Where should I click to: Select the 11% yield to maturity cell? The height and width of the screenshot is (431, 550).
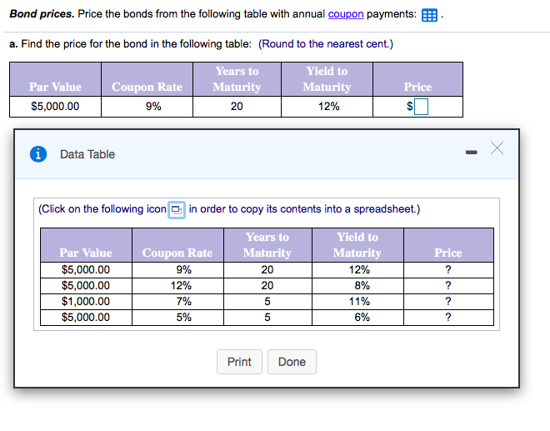357,302
